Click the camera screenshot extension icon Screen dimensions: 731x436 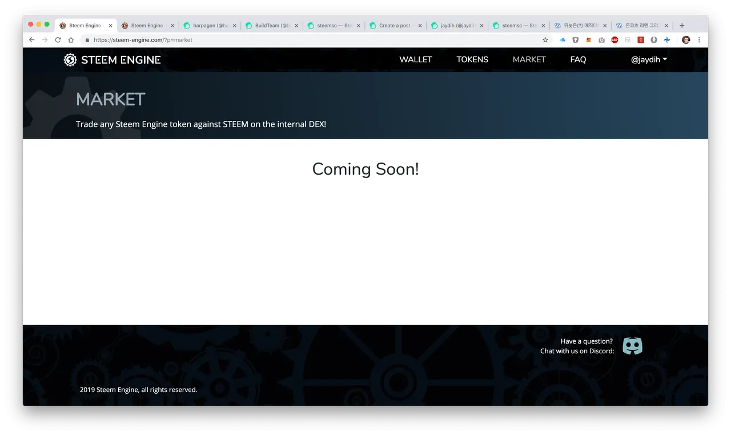click(601, 40)
